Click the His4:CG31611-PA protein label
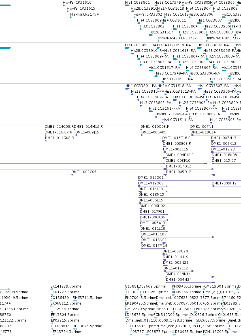Screen dimensions: 241x336 point(177,120)
